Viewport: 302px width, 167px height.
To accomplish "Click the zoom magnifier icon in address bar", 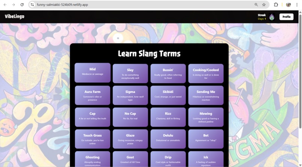I will click(x=256, y=4).
